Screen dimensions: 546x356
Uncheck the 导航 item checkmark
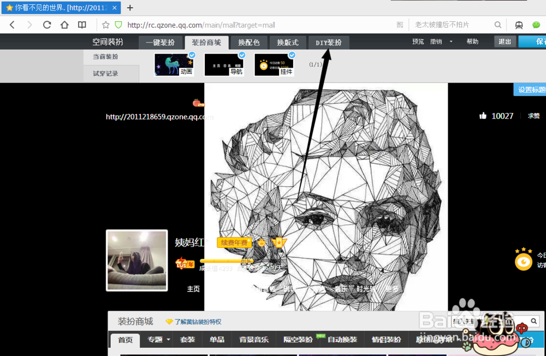(x=242, y=55)
